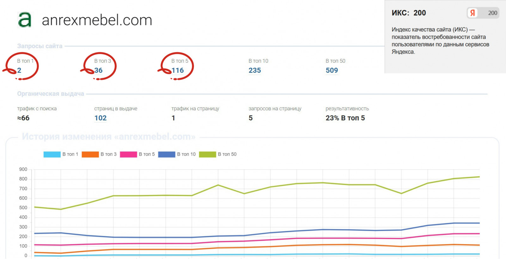Viewport: 506px width, 259px height.
Task: Toggle the orange 'В топ 3' legend swatch
Action: [90, 154]
